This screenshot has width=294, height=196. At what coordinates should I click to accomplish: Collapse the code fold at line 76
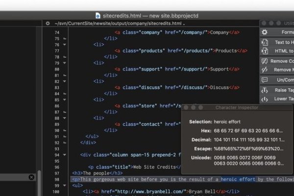tap(65, 44)
